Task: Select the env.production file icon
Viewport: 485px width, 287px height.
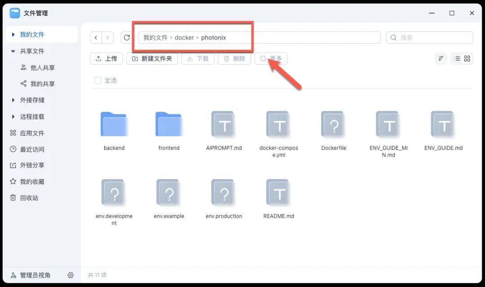Action: pyautogui.click(x=224, y=193)
